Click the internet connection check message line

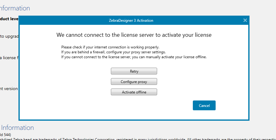tap(110, 47)
